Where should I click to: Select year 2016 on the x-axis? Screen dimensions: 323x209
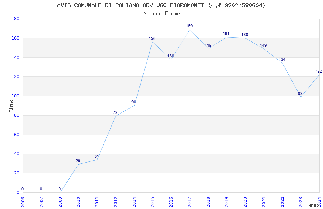click(x=171, y=202)
